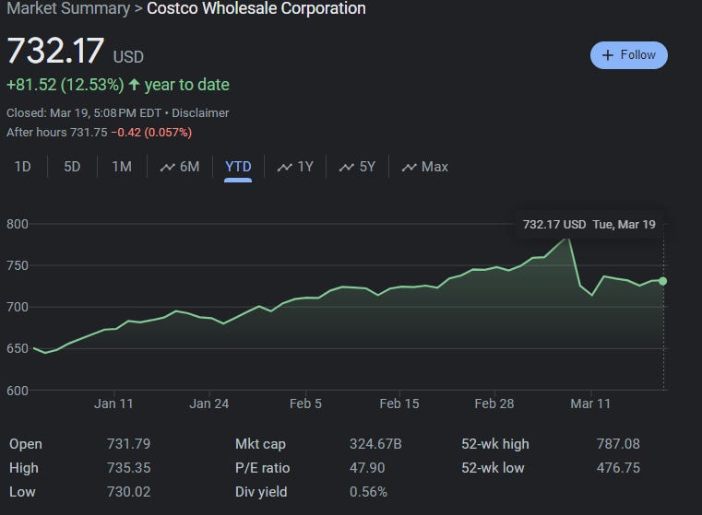Click the trend icon beside 5Y
The height and width of the screenshot is (515, 702).
pos(347,167)
